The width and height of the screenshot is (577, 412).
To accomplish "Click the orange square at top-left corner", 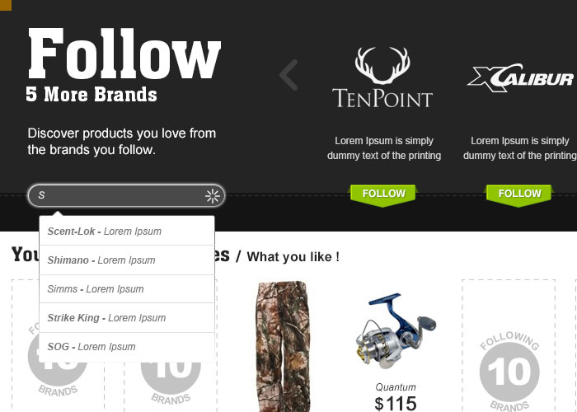I will point(6,5).
